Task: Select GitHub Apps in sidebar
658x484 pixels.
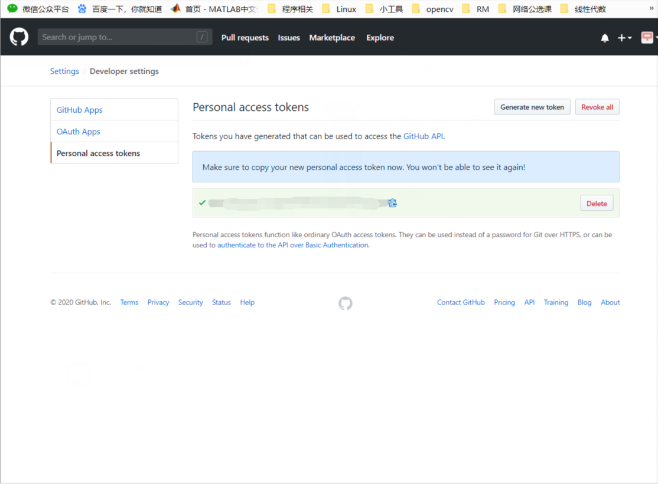Action: click(114, 110)
